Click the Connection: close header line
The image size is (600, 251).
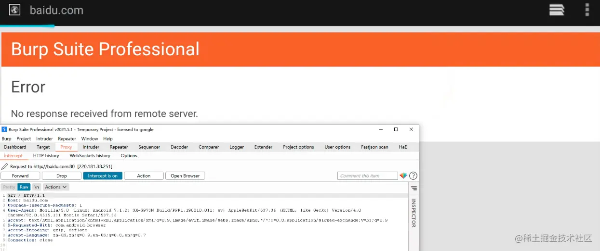pyautogui.click(x=30, y=240)
